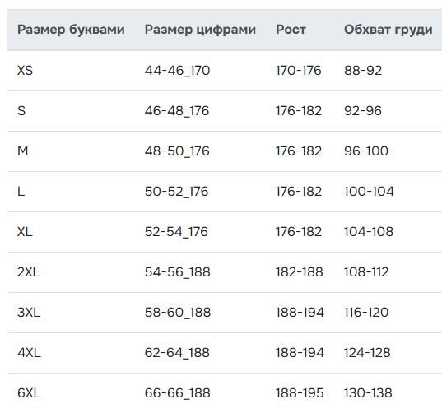The height and width of the screenshot is (413, 442).
Task: Select the M size row label
Action: (22, 151)
